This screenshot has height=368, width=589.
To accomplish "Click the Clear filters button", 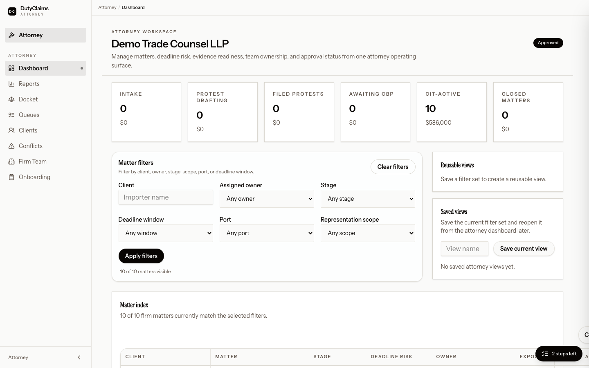I will (x=393, y=167).
